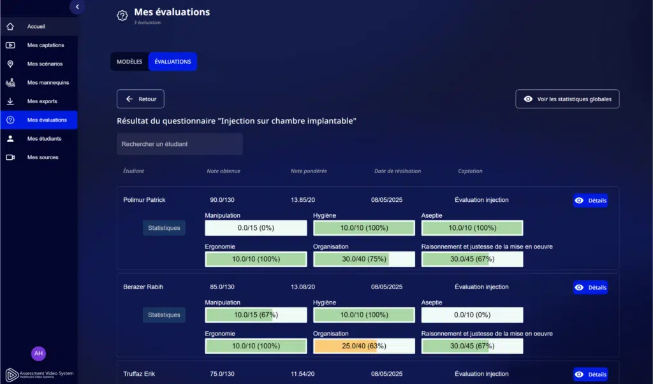Select the student name Truffaz Erik
Screen dimensions: 653x384
pos(139,374)
